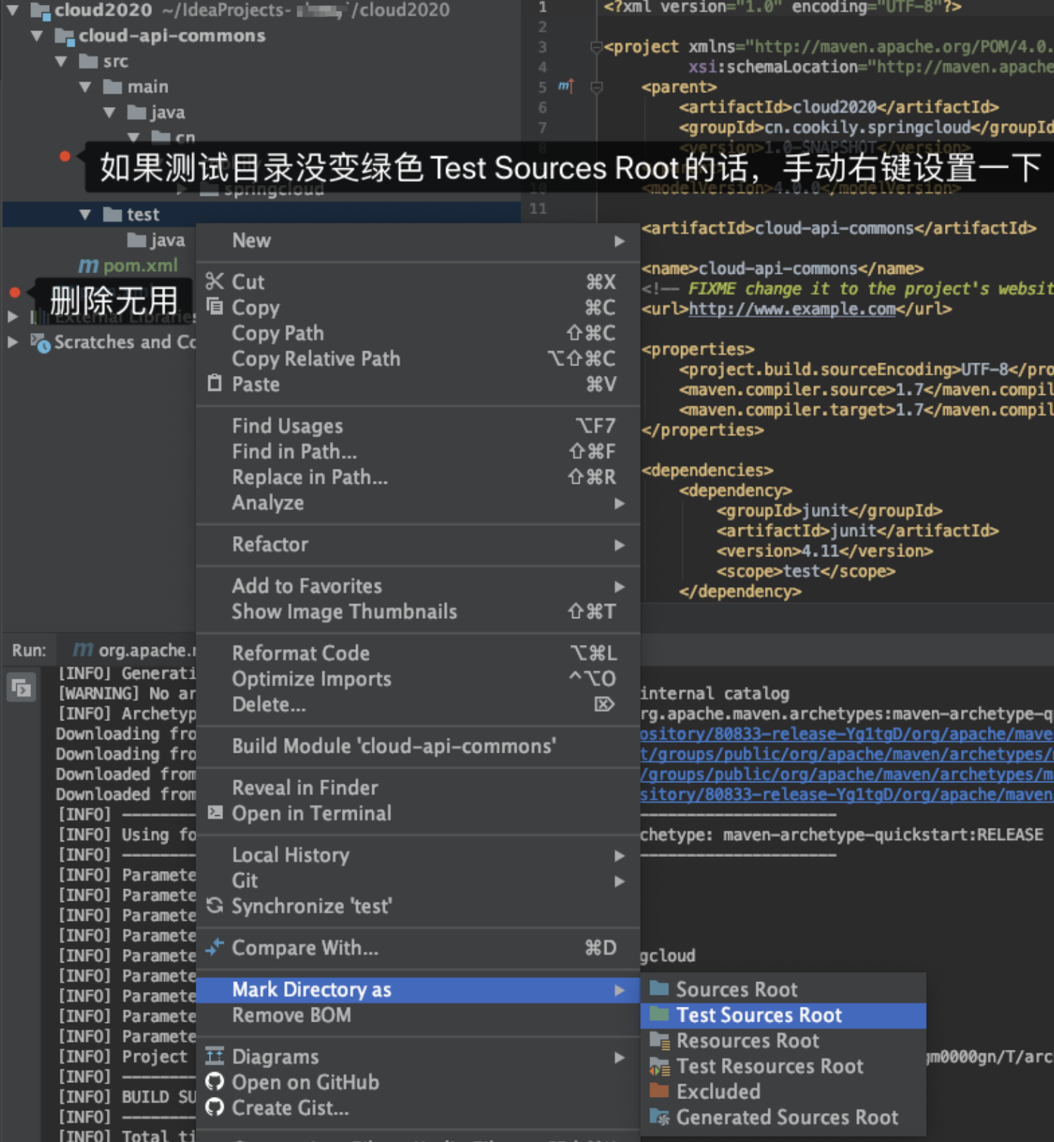Click the Compare With arrows icon
This screenshot has width=1054, height=1142.
click(215, 947)
